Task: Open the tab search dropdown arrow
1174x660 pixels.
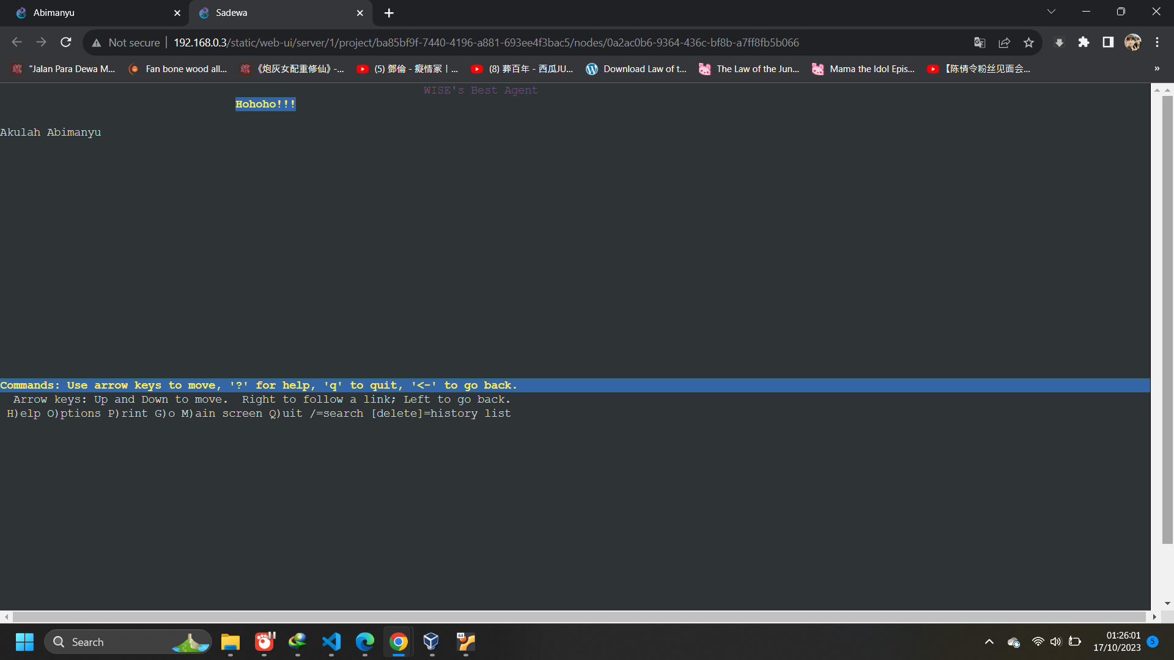Action: (x=1051, y=12)
